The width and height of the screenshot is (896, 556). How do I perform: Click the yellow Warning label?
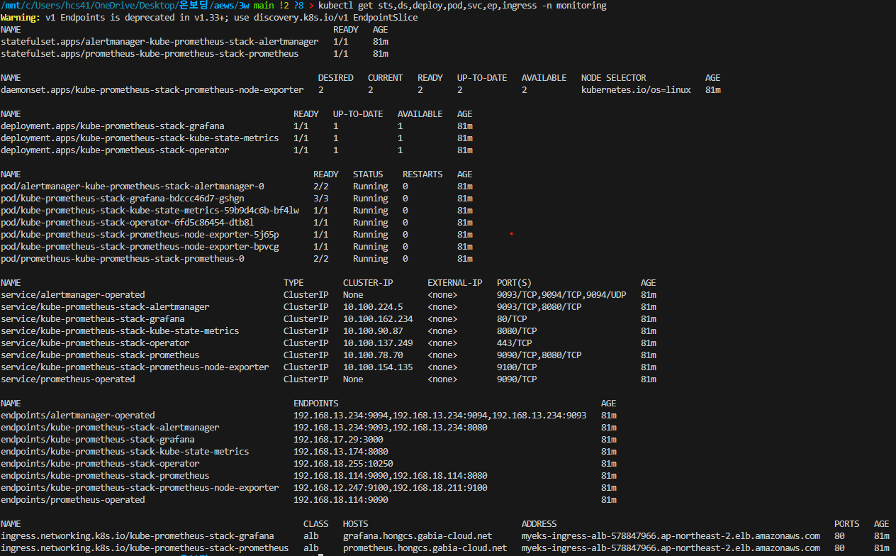pyautogui.click(x=20, y=18)
